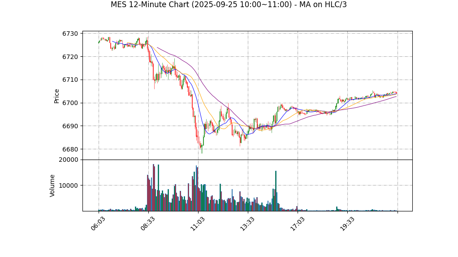Click the 17:03 time axis label
Viewport: 458px width, 257px height.
297,224
